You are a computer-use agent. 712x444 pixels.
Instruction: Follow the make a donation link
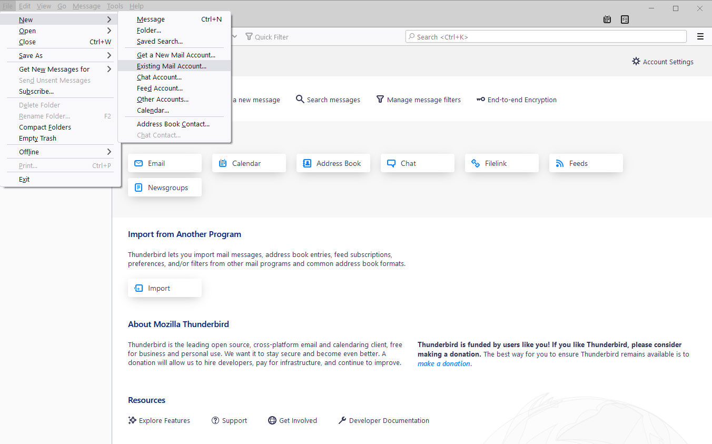coord(443,363)
